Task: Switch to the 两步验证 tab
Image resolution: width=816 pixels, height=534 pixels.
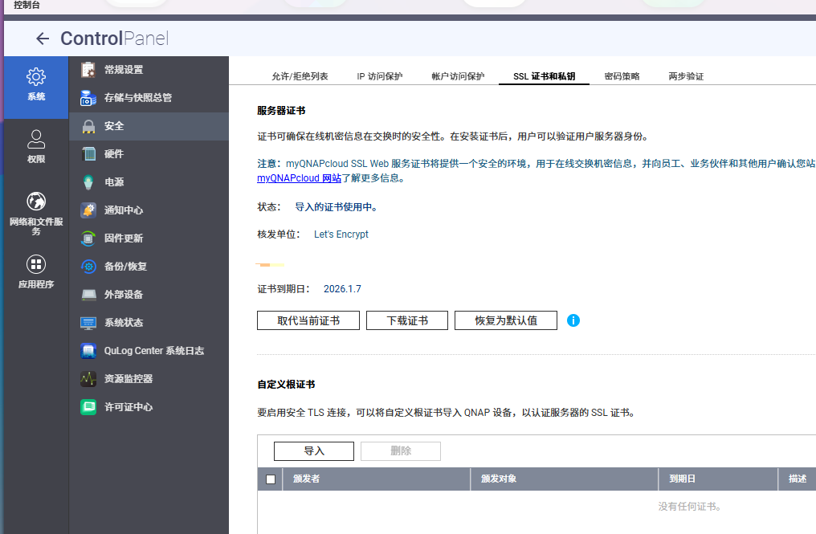Action: click(x=686, y=76)
